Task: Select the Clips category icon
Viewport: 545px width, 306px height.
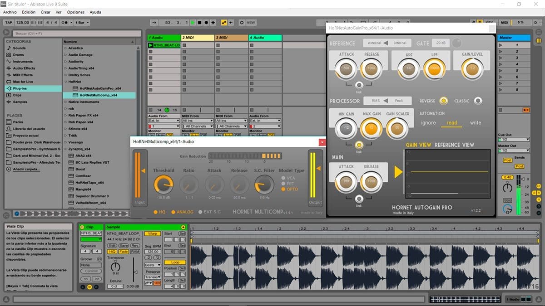Action: coord(8,95)
